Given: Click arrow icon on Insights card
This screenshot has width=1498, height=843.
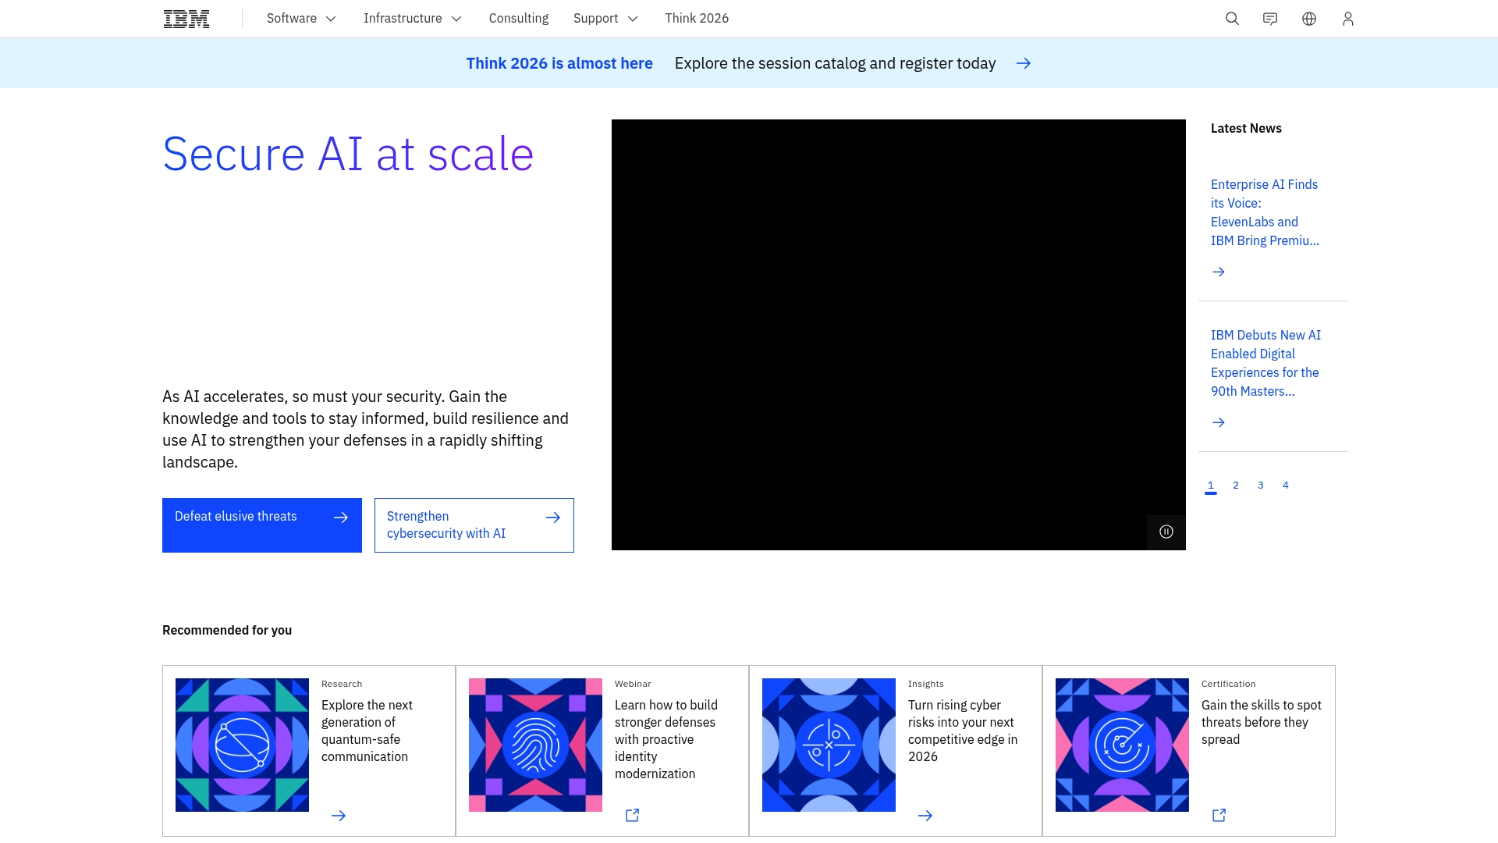Looking at the screenshot, I should [925, 815].
